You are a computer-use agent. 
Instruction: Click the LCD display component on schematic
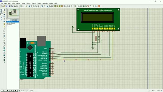(98, 19)
